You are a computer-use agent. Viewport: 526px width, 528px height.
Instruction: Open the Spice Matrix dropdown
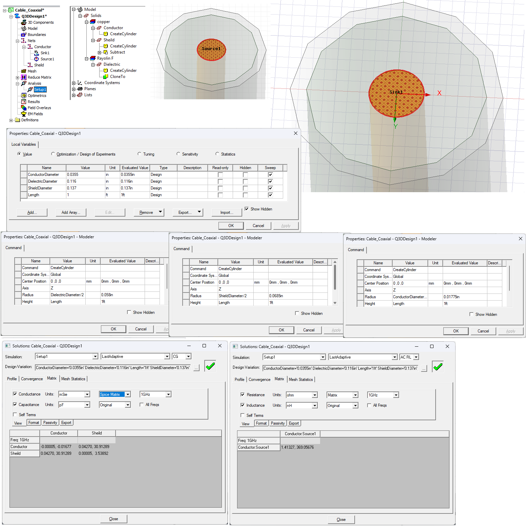coord(128,394)
